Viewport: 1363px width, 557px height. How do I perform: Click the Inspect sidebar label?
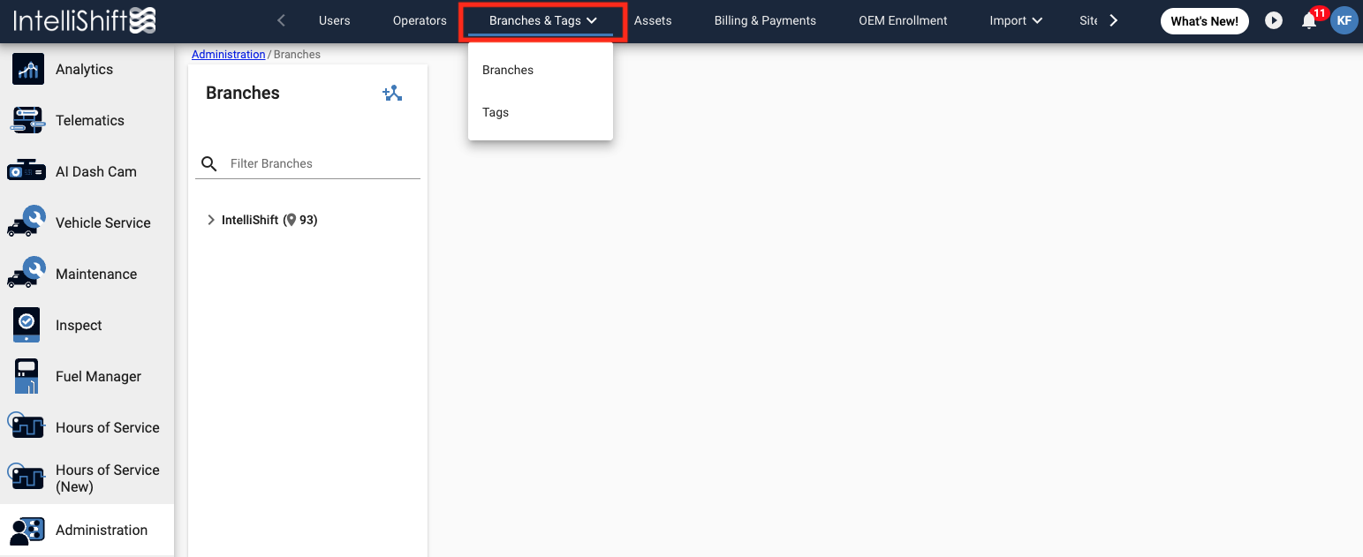point(79,325)
